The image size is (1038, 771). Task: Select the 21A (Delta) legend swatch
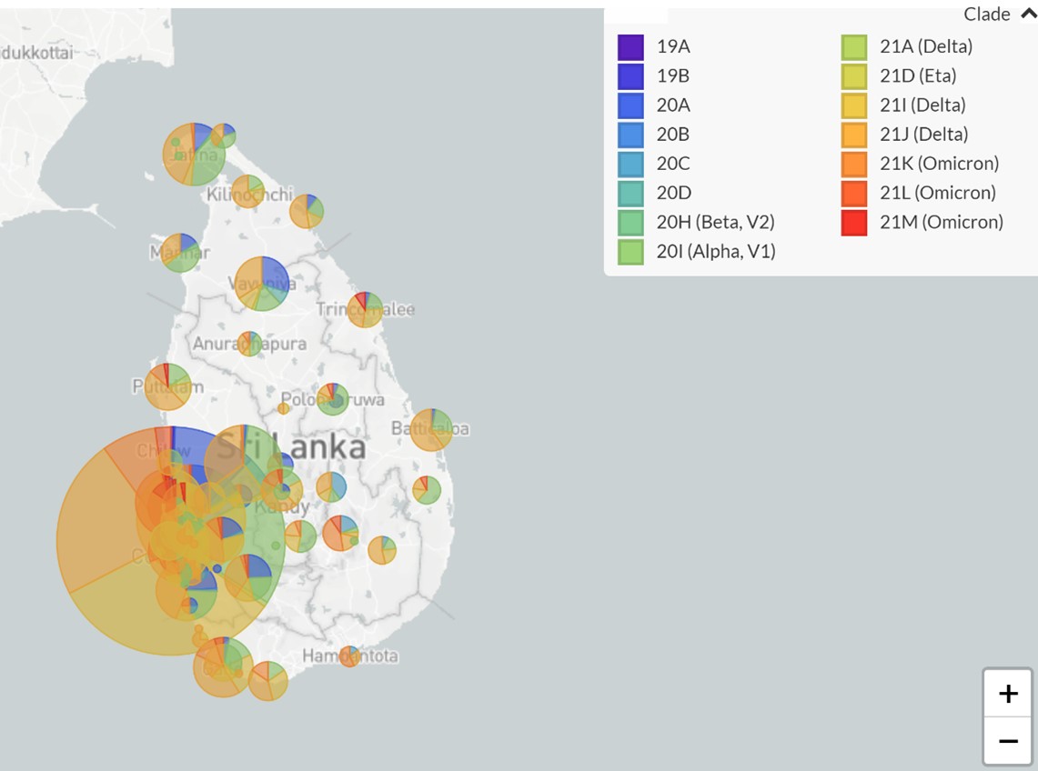(854, 46)
